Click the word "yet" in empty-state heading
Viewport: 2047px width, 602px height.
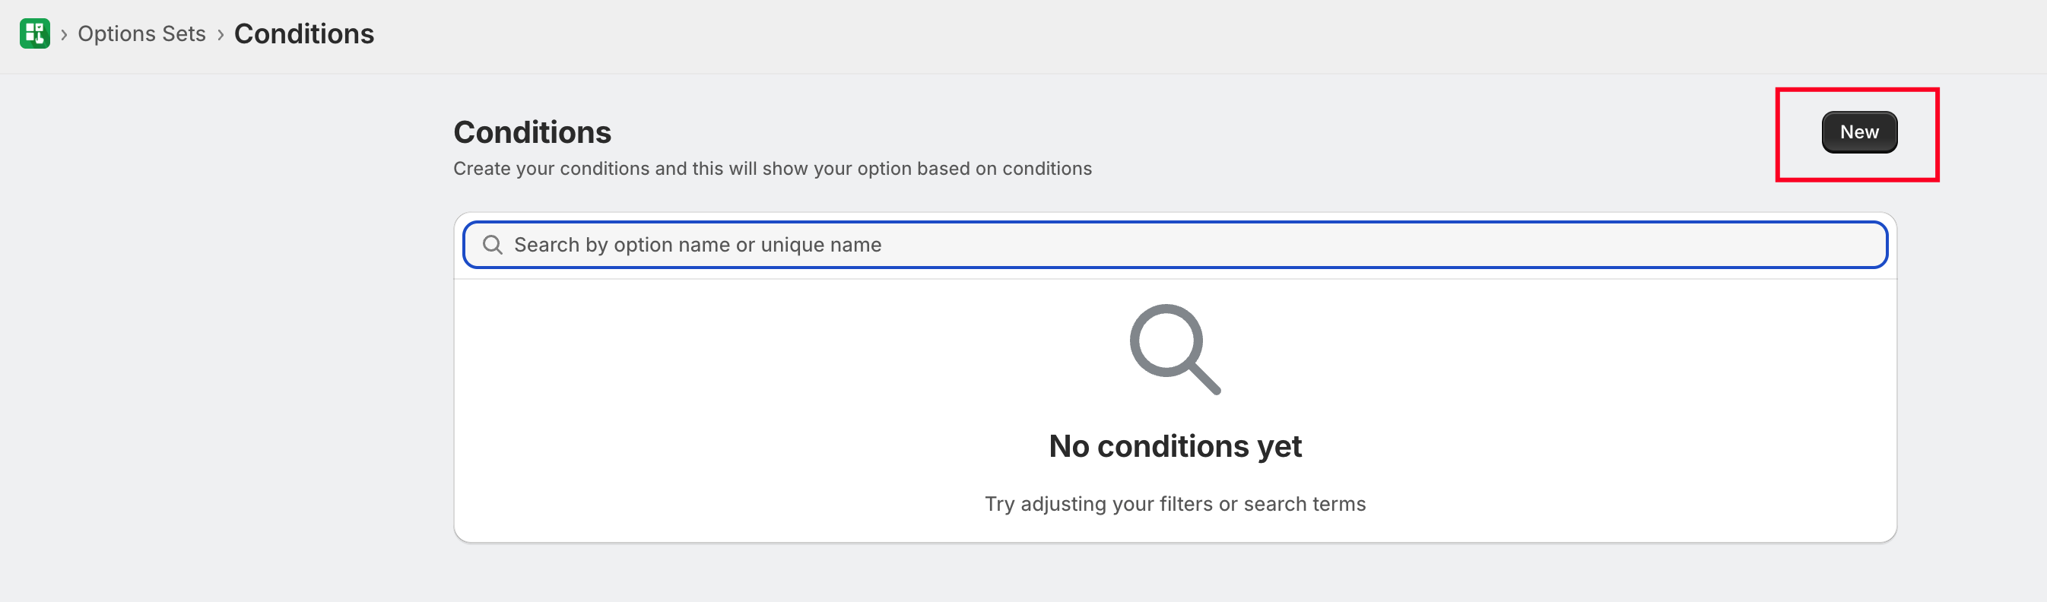1279,446
